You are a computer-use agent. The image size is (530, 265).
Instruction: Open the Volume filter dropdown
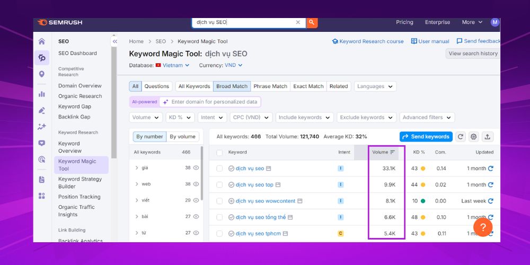click(x=146, y=117)
